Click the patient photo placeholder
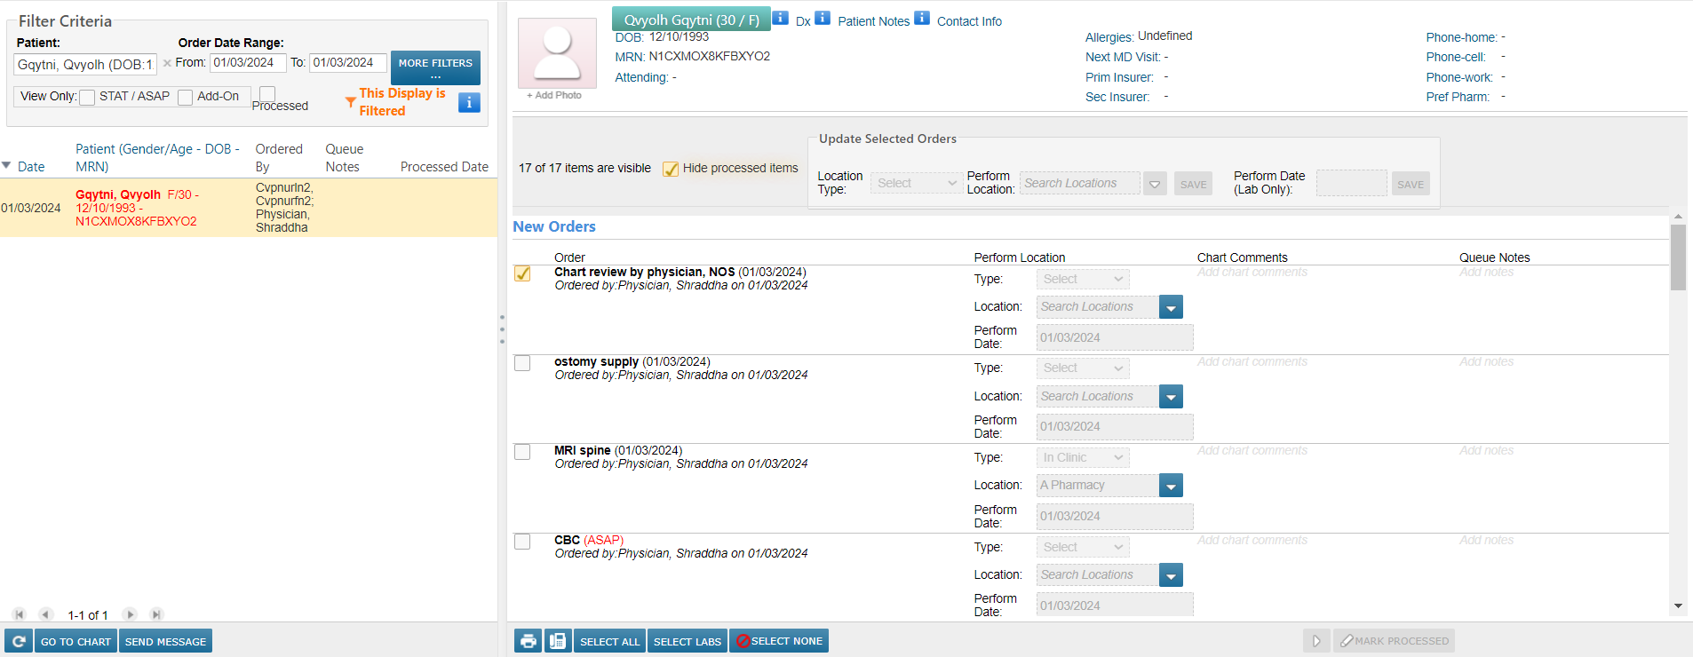The width and height of the screenshot is (1693, 657). pos(557,53)
